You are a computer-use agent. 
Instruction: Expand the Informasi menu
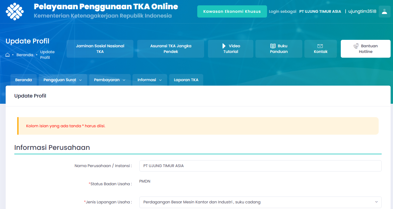150,80
